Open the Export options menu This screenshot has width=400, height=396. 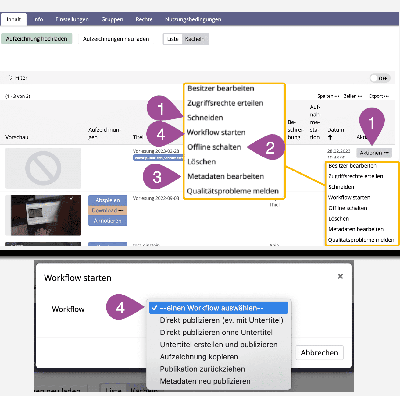pyautogui.click(x=379, y=96)
